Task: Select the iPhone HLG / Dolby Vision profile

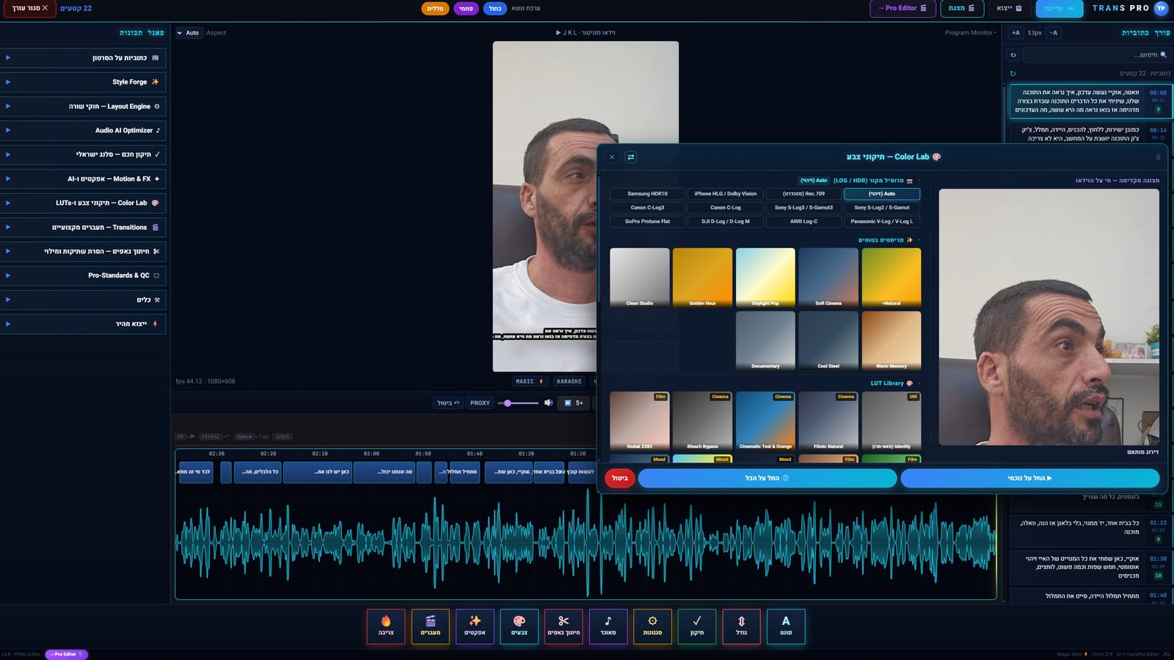Action: click(x=726, y=194)
